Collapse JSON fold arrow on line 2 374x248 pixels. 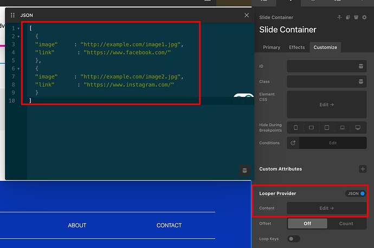(x=18, y=36)
